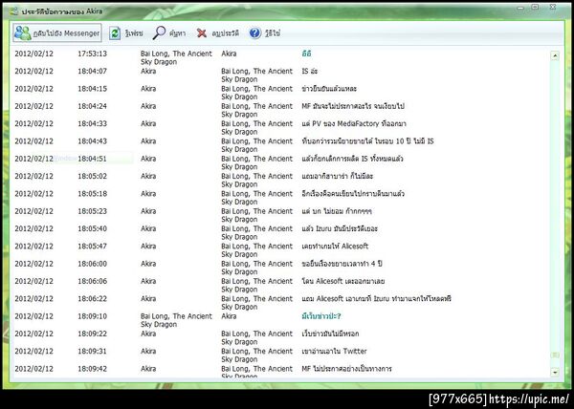The height and width of the screenshot is (409, 574).
Task: Click the message 'IS อ่ะ'
Action: 309,71
